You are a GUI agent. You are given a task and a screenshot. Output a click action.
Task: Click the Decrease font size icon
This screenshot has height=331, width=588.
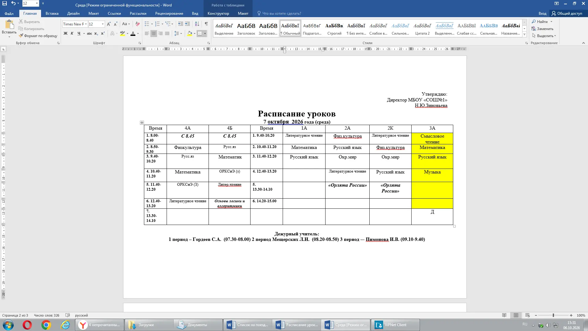coord(115,24)
